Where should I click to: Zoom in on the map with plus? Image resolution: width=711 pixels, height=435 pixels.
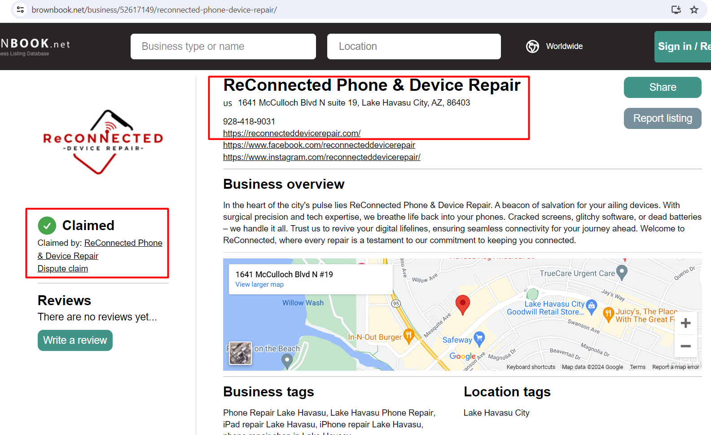point(685,323)
